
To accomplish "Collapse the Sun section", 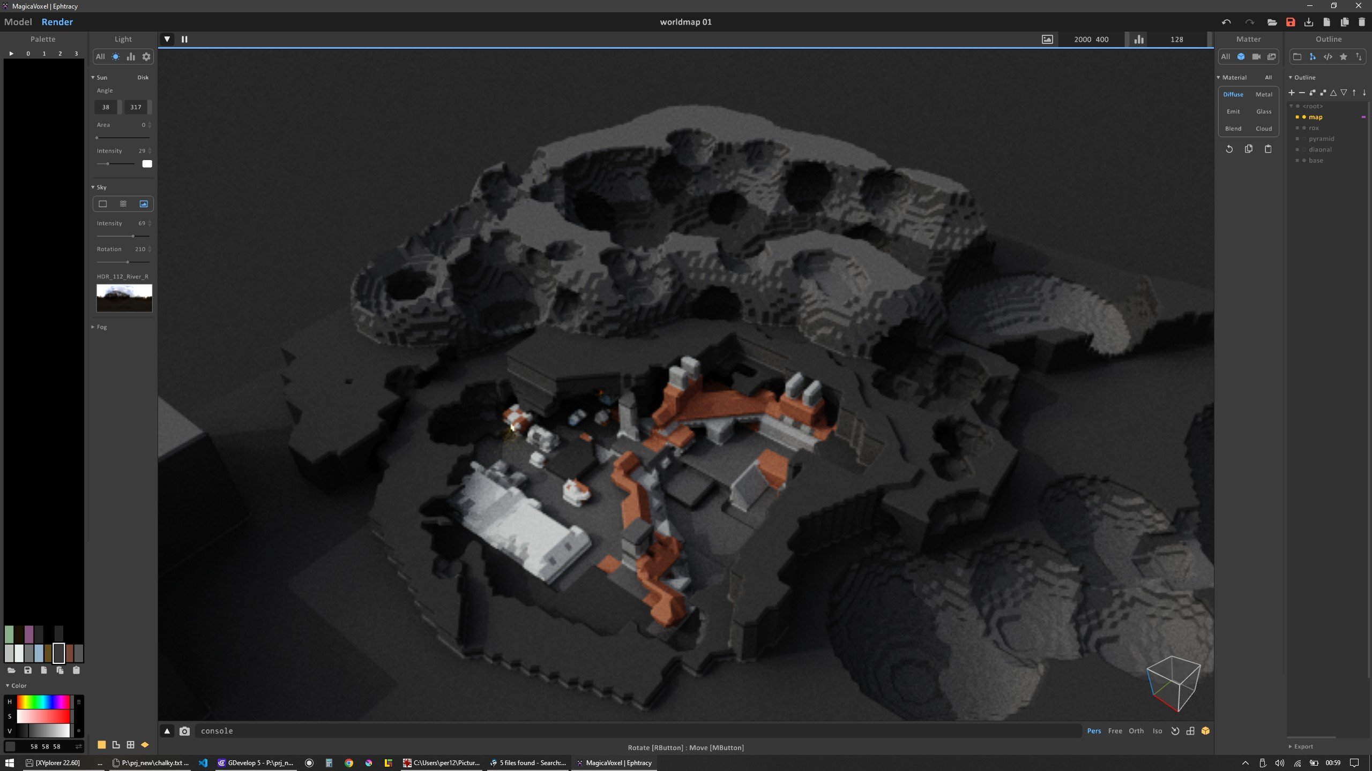I will (x=93, y=77).
